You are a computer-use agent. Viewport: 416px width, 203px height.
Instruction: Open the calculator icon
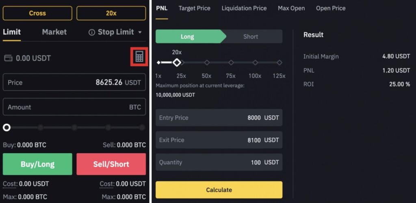coord(139,57)
